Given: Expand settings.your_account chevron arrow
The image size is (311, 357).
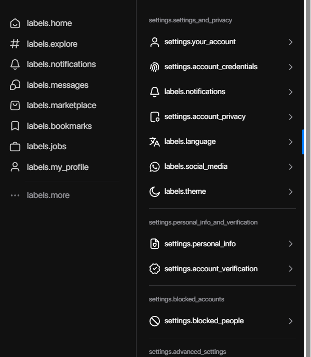Looking at the screenshot, I should pos(291,42).
